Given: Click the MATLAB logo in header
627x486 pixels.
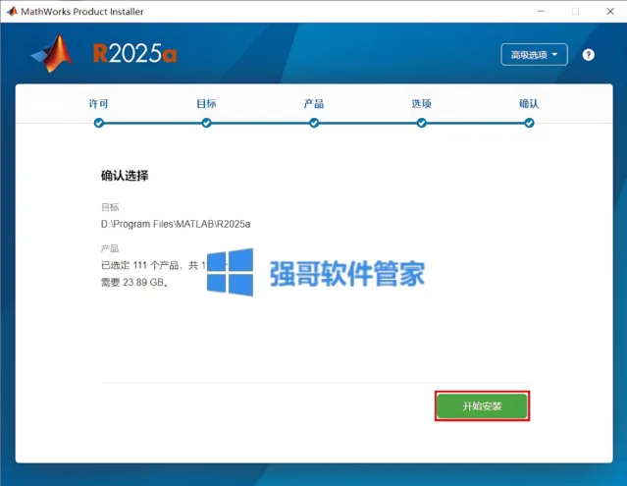Looking at the screenshot, I should 52,54.
